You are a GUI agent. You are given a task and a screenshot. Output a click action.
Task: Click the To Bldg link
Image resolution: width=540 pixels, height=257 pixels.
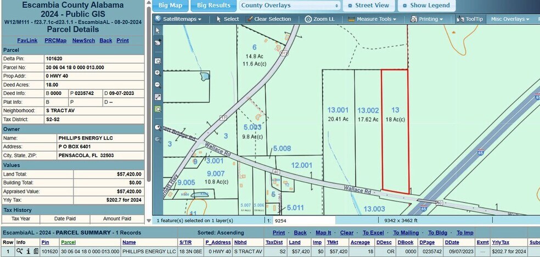tap(438, 233)
